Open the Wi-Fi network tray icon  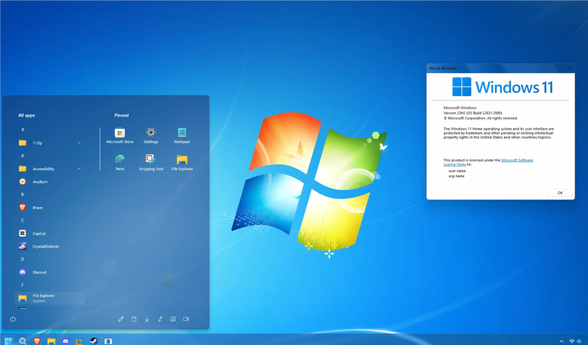click(572, 341)
